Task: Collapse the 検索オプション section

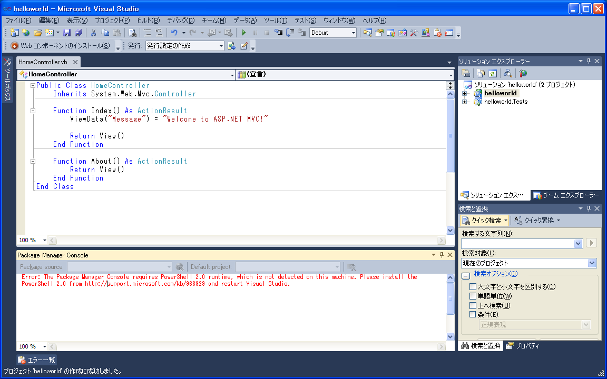Action: coord(466,276)
